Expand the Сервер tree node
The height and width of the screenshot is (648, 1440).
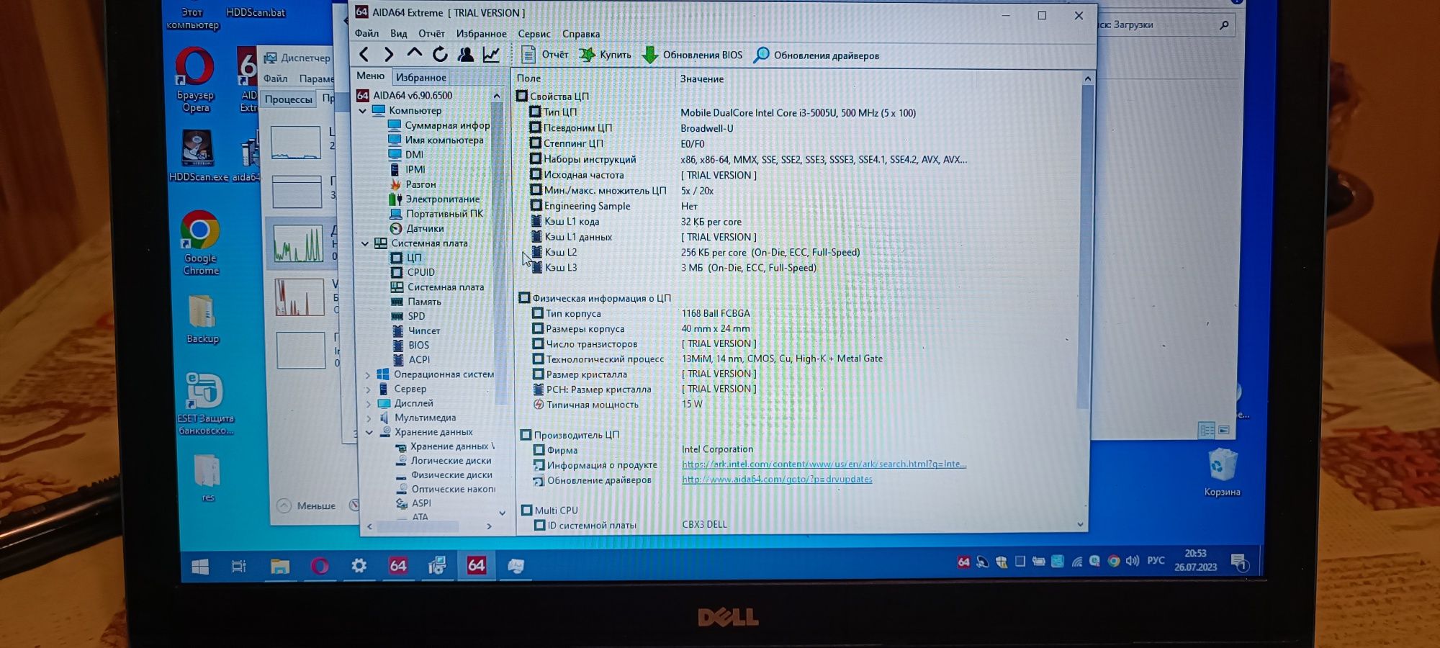(x=368, y=389)
